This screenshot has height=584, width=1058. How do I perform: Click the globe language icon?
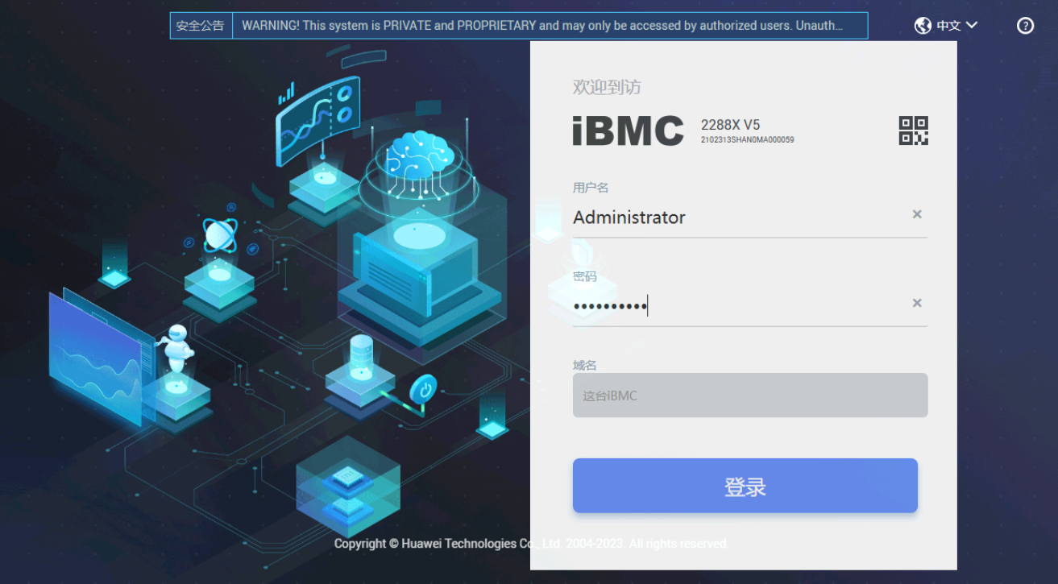pos(923,26)
